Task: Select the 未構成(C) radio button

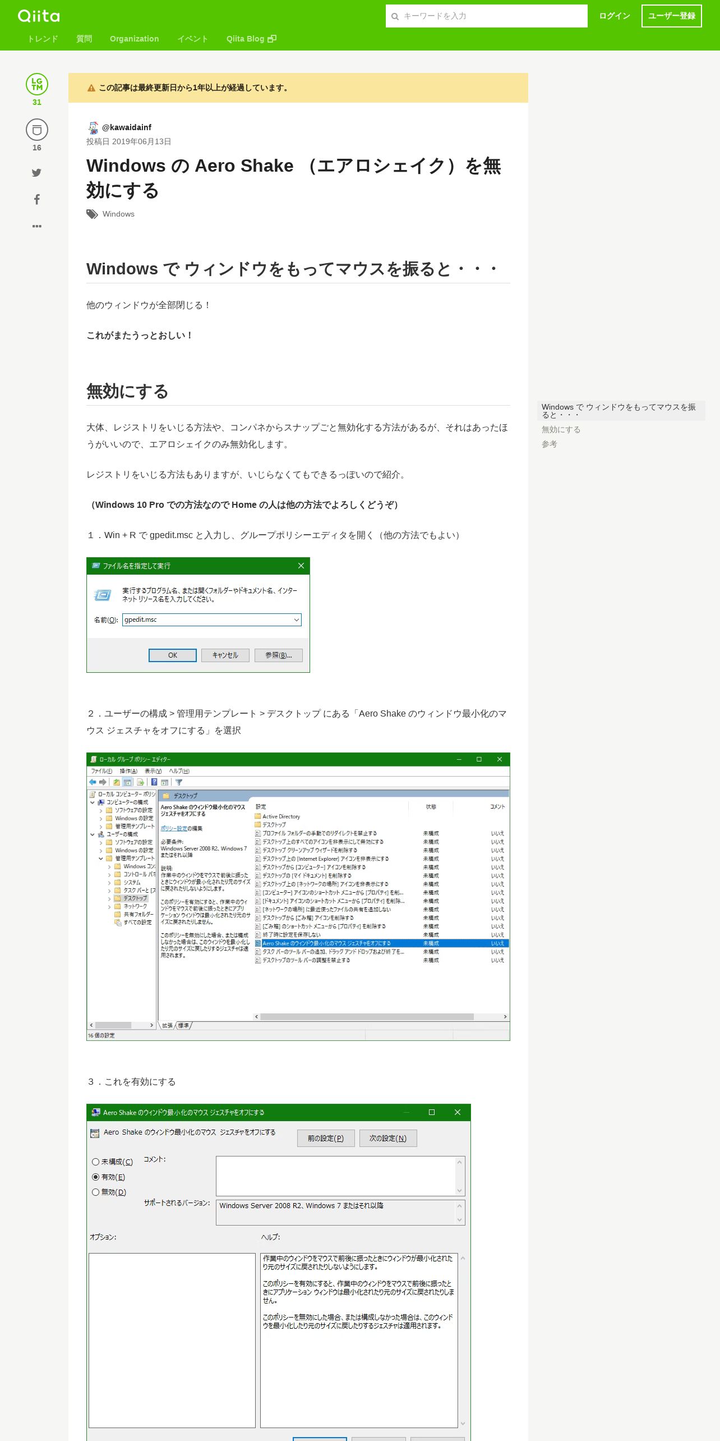Action: click(95, 1162)
